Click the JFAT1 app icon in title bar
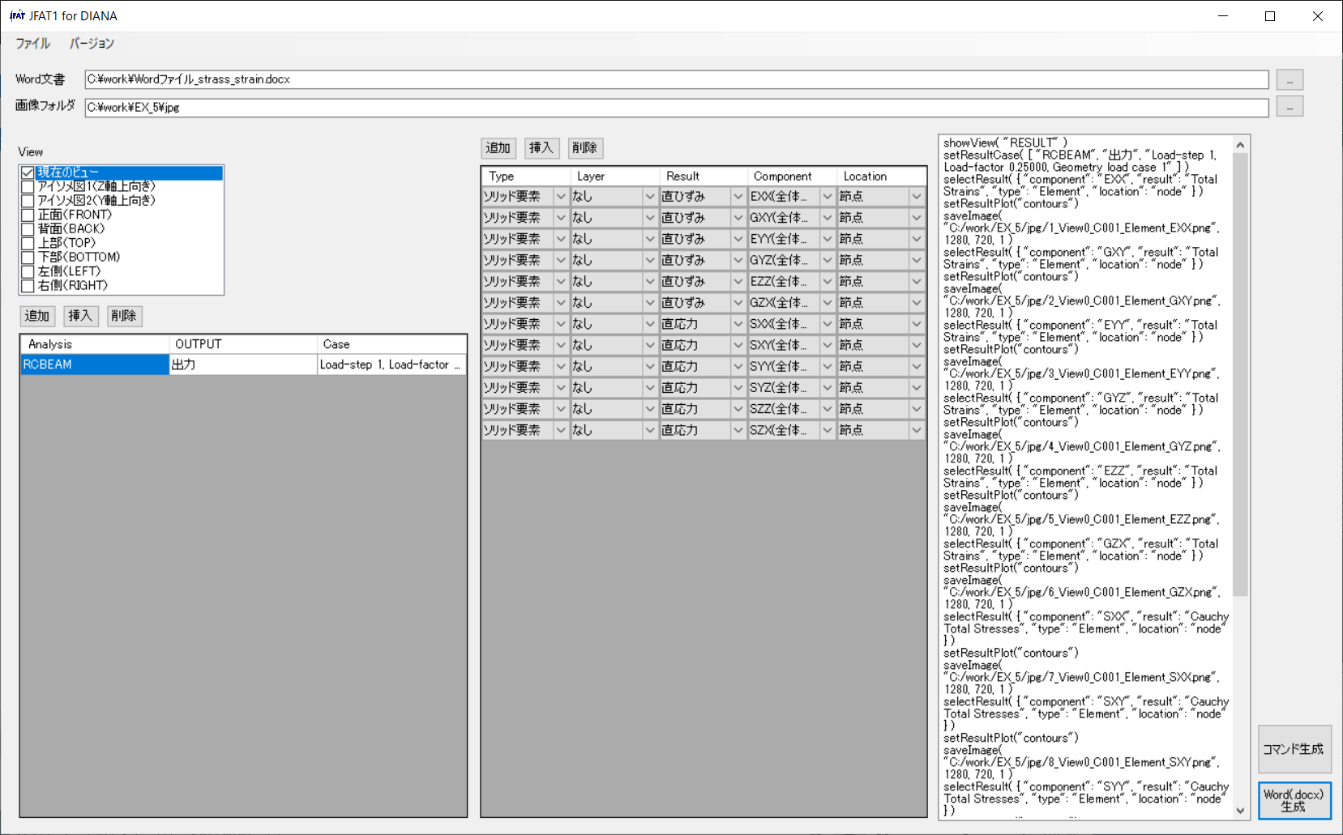The height and width of the screenshot is (835, 1343). pos(16,15)
